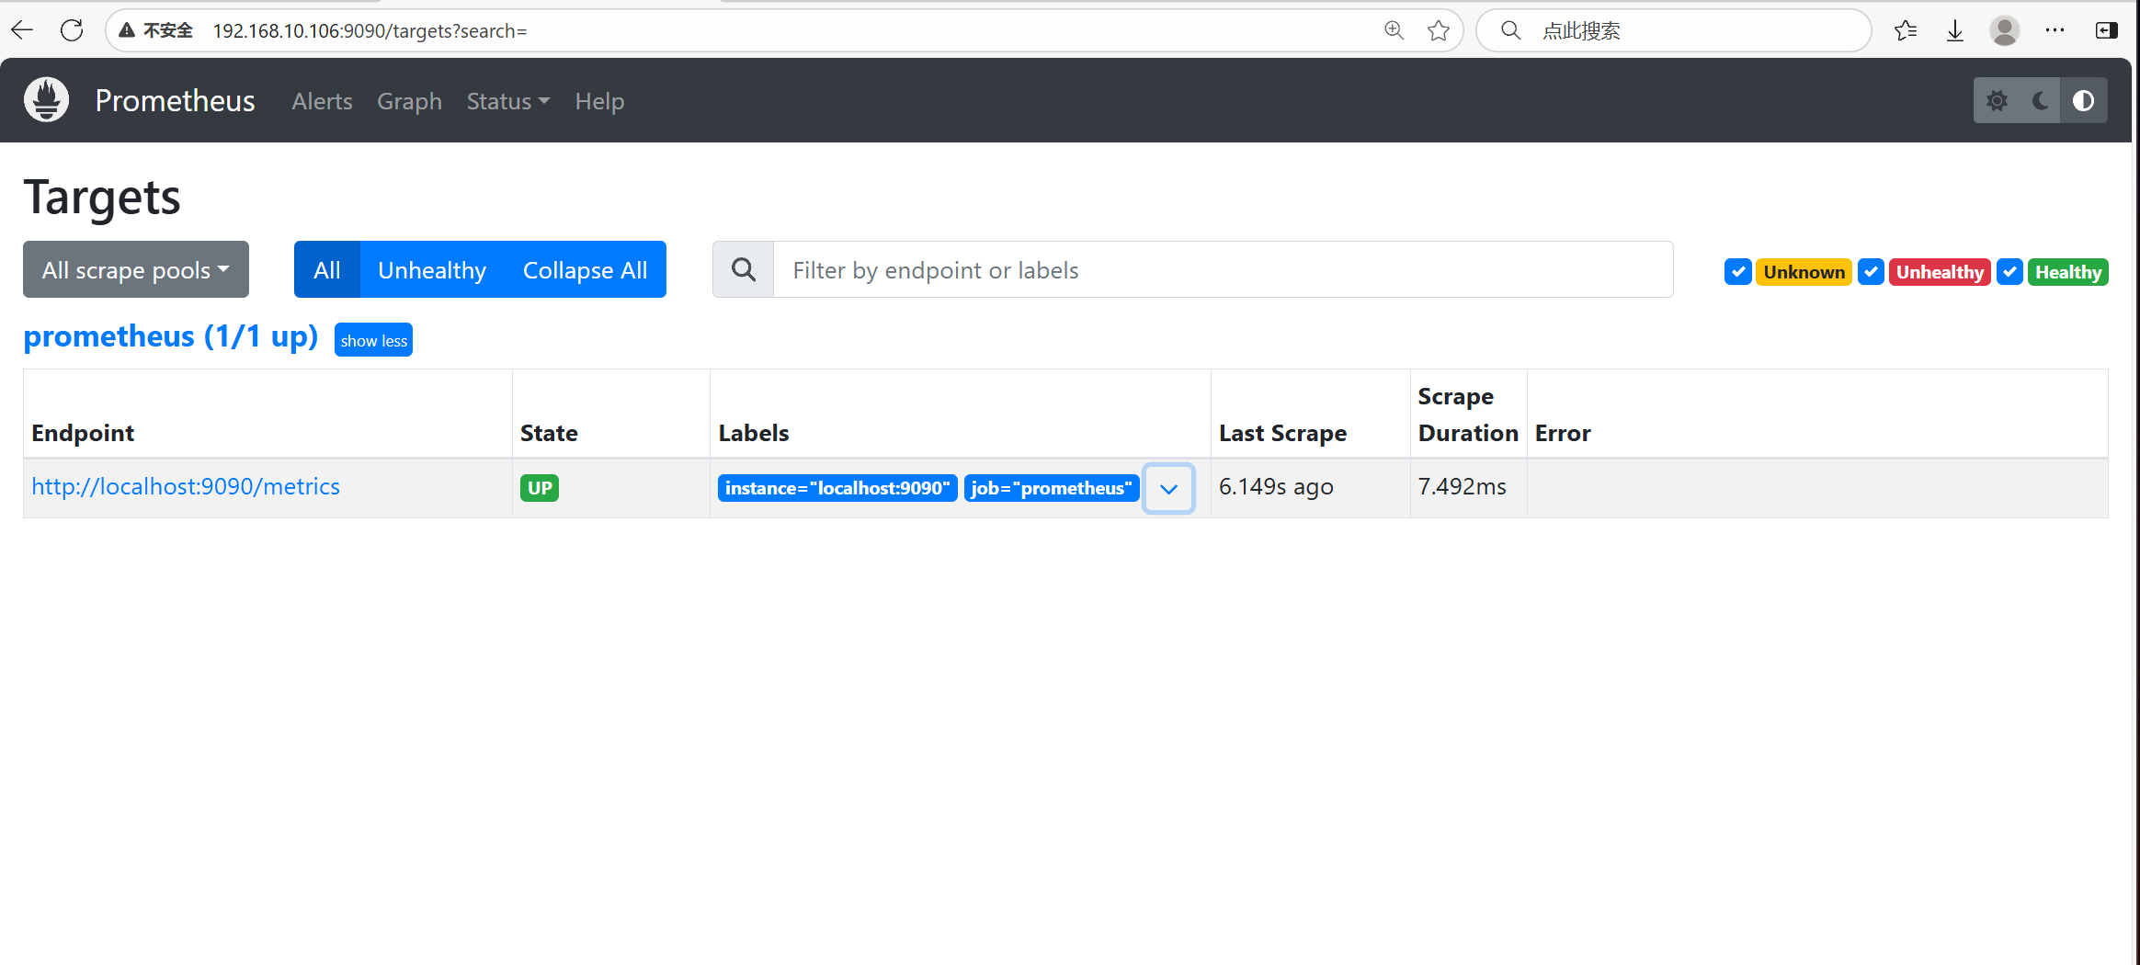
Task: Open the localhost:9090/metrics endpoint link
Action: (186, 486)
